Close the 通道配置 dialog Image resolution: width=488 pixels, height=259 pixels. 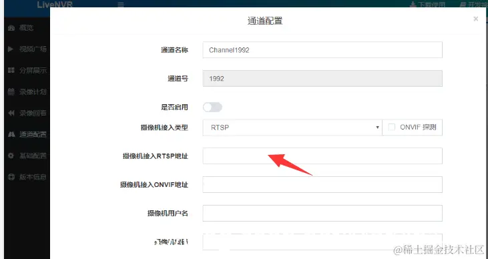pyautogui.click(x=475, y=19)
